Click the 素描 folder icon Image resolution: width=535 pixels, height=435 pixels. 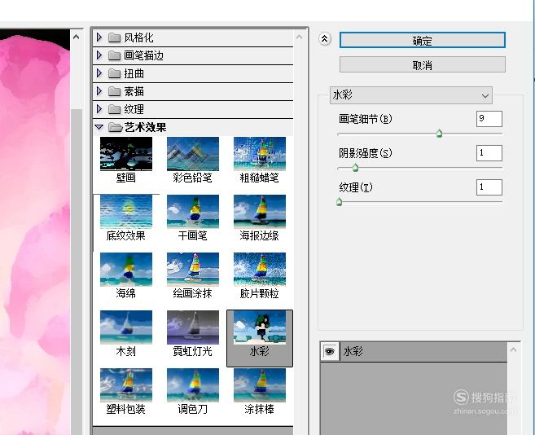click(x=114, y=91)
